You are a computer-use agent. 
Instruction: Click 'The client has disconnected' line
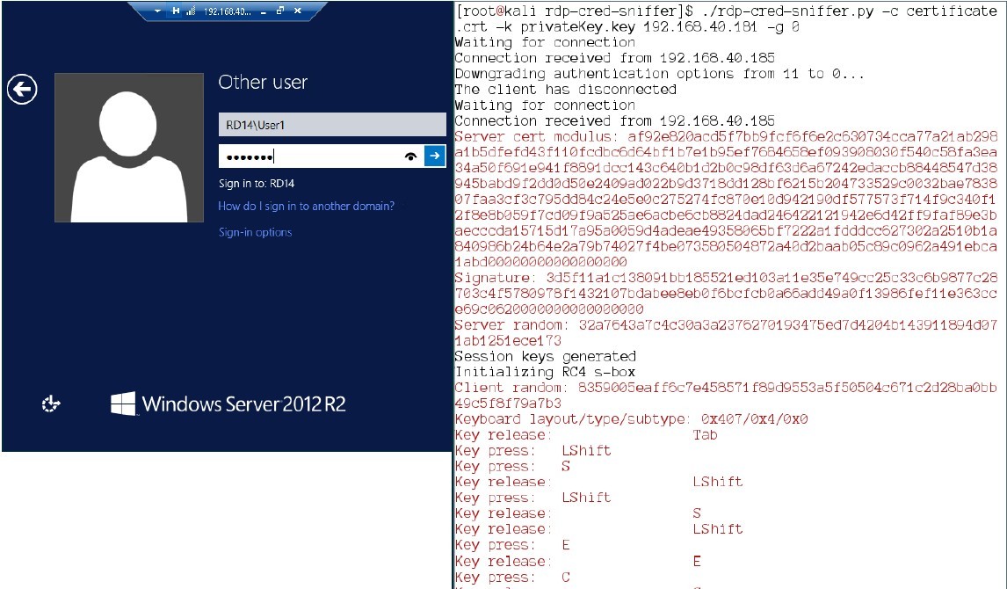565,90
